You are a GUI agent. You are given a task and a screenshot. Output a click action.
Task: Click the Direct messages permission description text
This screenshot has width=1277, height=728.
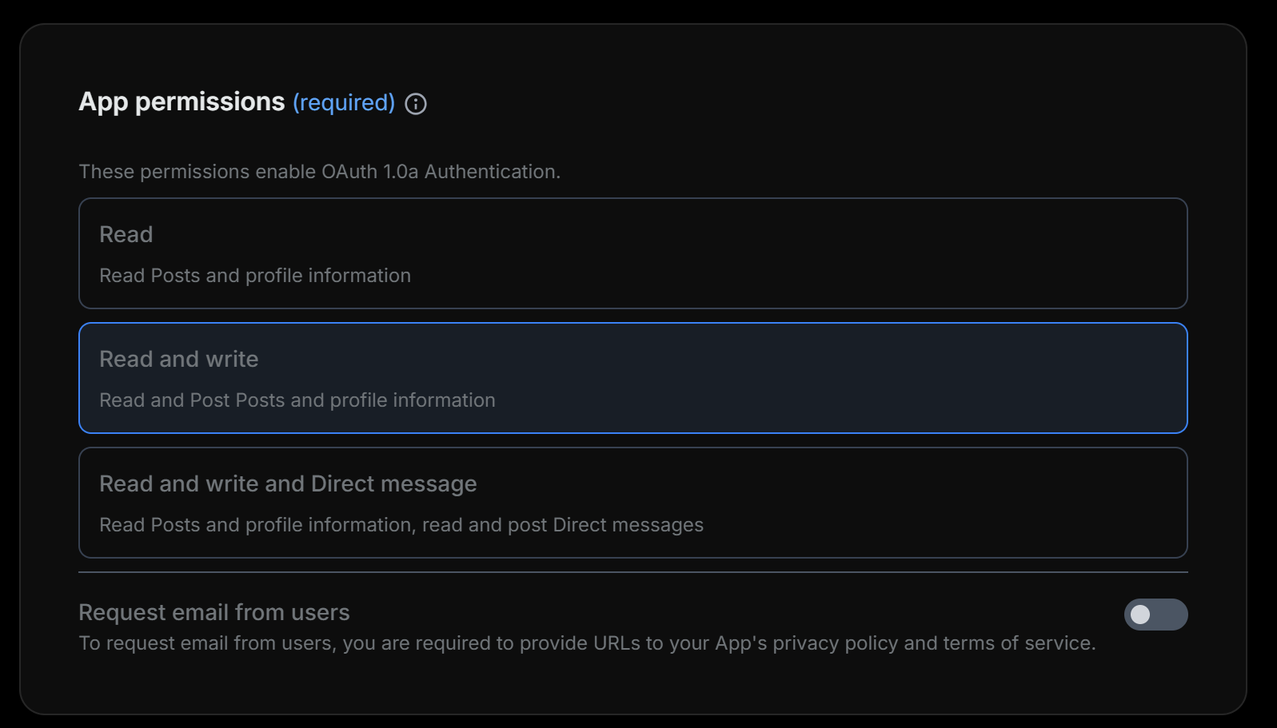click(x=401, y=524)
